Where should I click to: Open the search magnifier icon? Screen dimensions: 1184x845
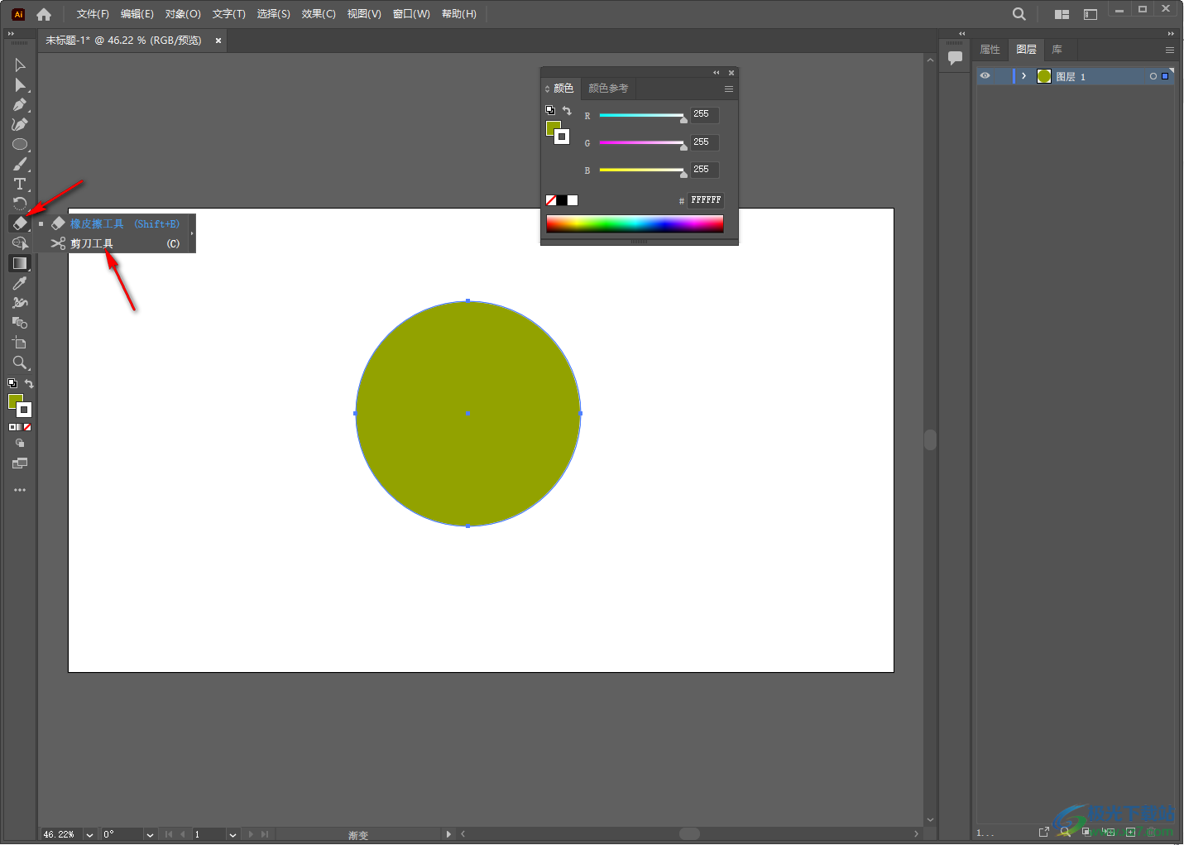pyautogui.click(x=1019, y=14)
